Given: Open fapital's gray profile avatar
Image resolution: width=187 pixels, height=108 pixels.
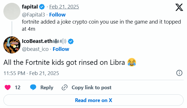Looking at the screenshot, I should (x=12, y=11).
